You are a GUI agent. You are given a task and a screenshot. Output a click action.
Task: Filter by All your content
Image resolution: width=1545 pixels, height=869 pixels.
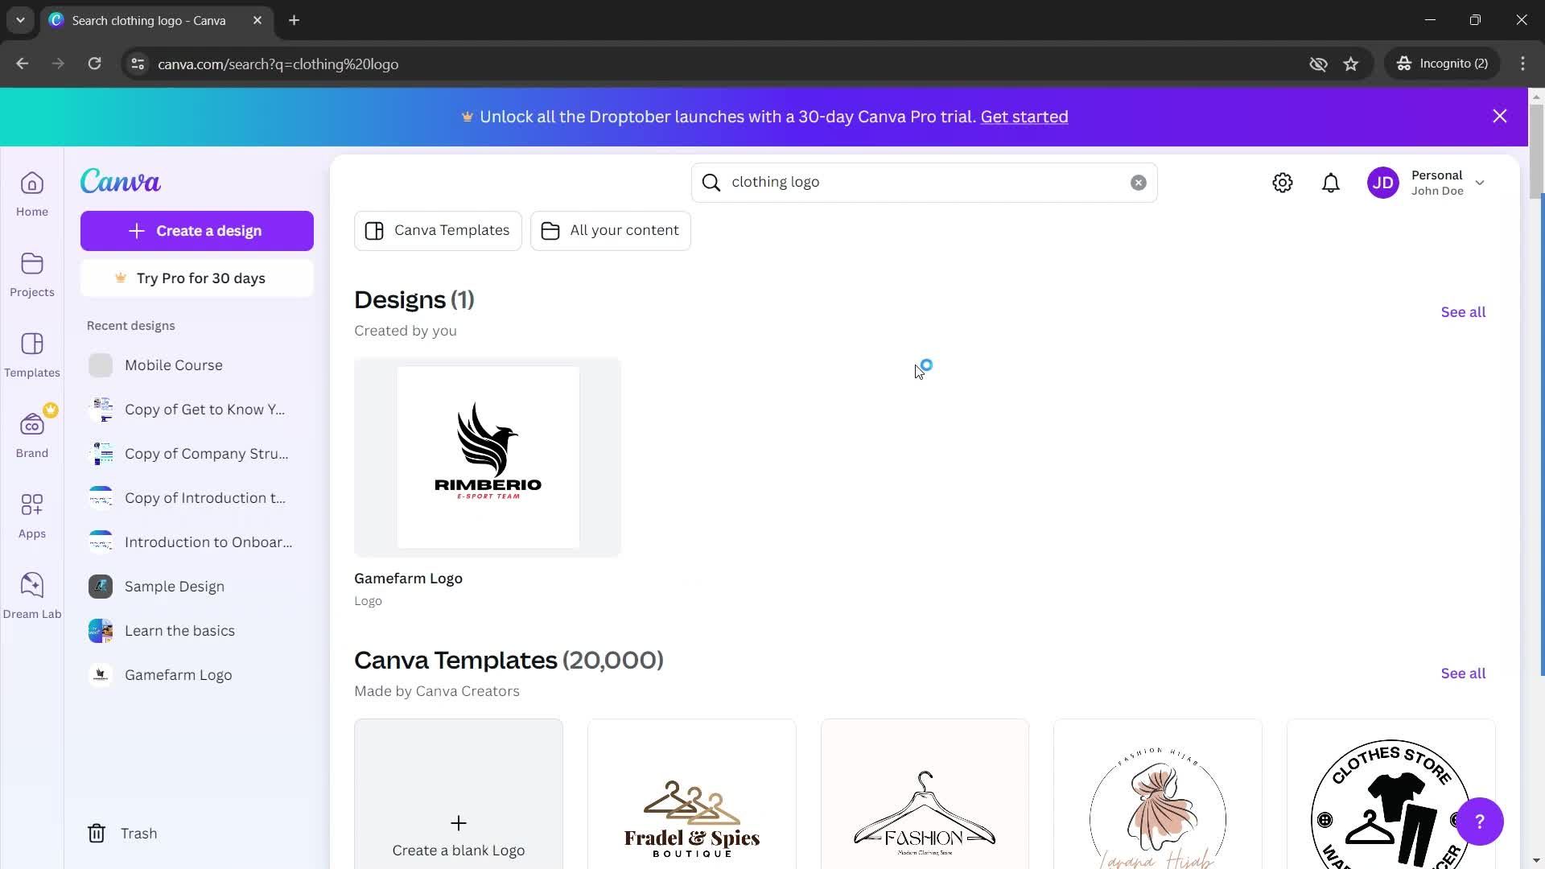point(610,231)
